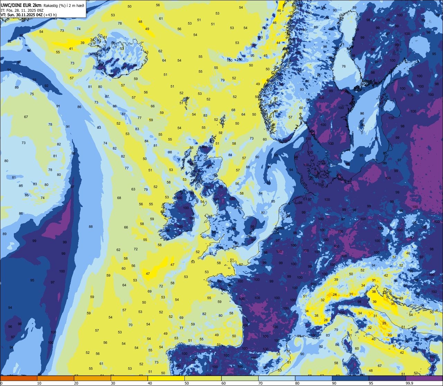The image size is (443, 386).
Task: Click the 'UWC/DINI EUR 2km' map title
Action: (21, 5)
